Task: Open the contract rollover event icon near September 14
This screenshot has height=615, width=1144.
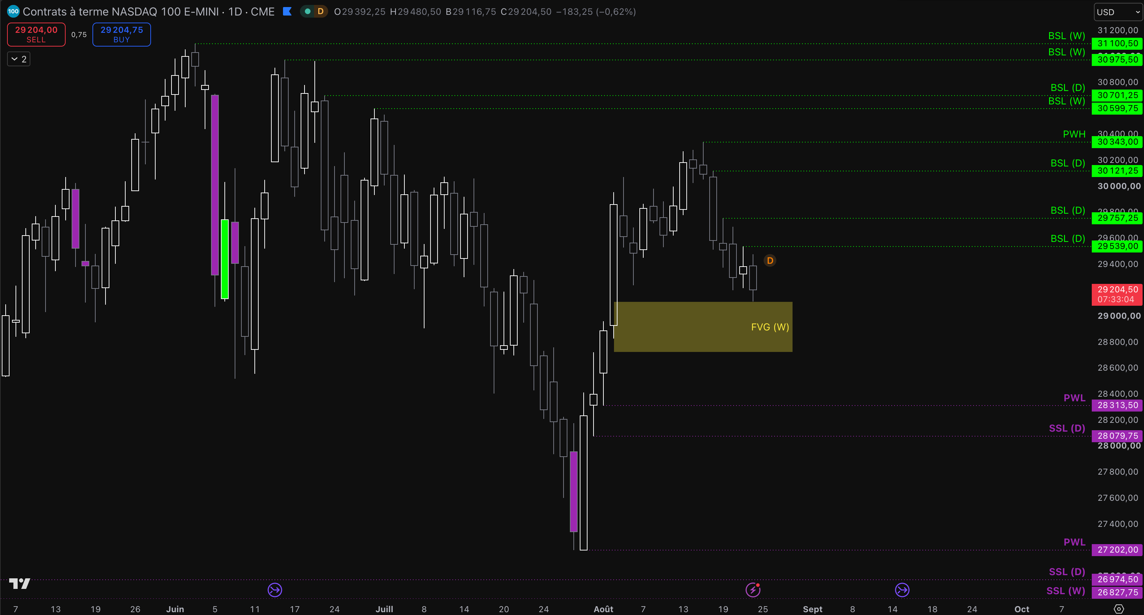Action: click(902, 590)
